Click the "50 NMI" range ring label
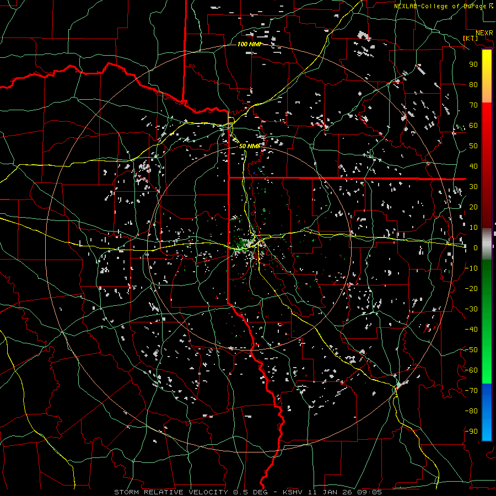Screen dimensions: 496x496 pyautogui.click(x=249, y=146)
